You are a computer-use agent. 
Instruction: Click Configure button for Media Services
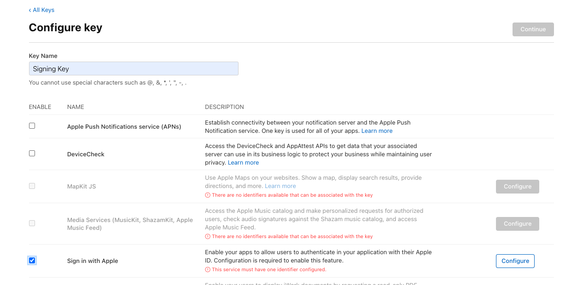(x=517, y=224)
